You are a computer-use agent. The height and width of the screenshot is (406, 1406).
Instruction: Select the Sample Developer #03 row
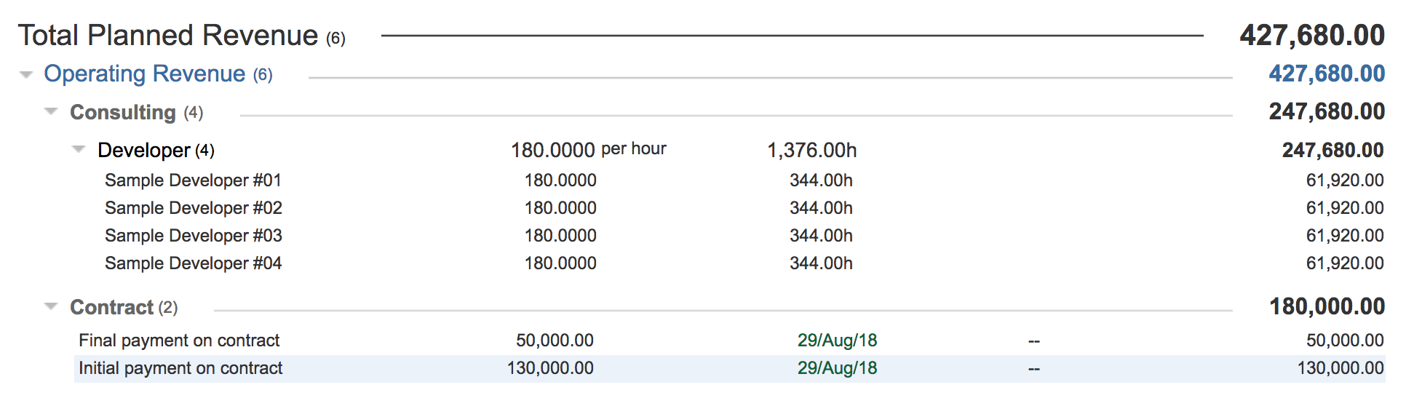coord(193,236)
